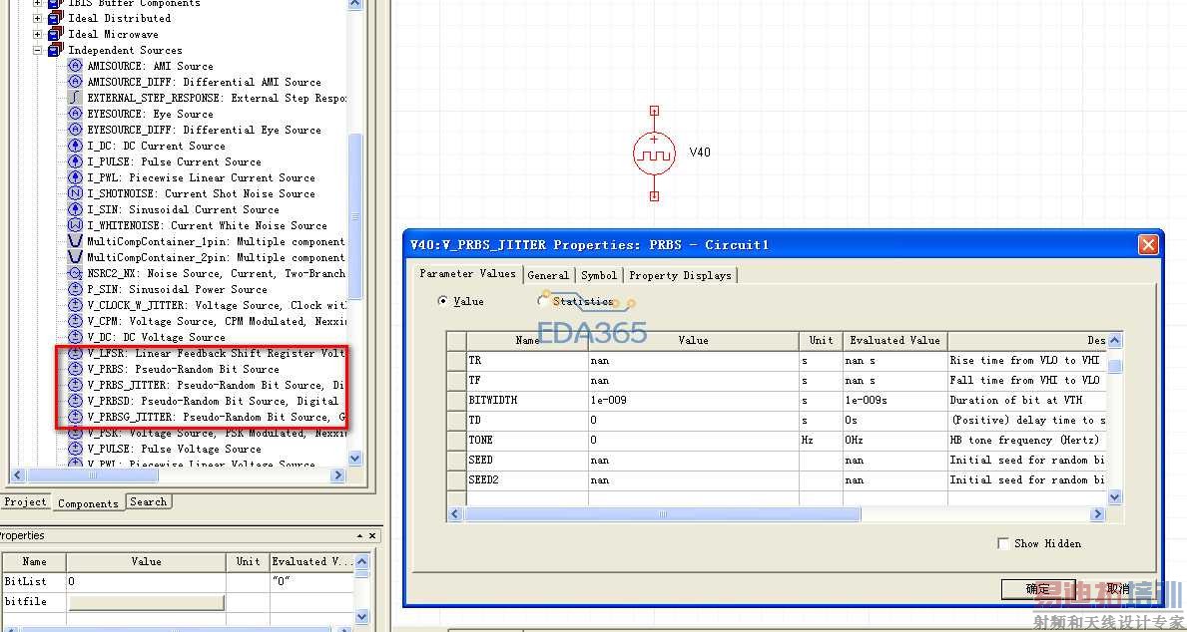Switch to the Search tab
Viewport: 1187px width, 632px height.
[x=148, y=501]
